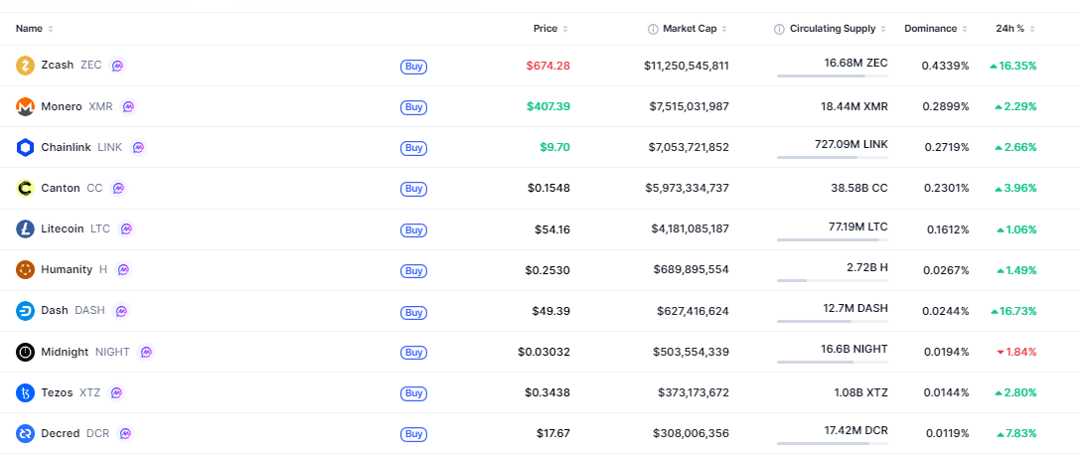Viewport: 1080px width, 458px height.
Task: Sort the table by Name column
Action: (x=35, y=29)
